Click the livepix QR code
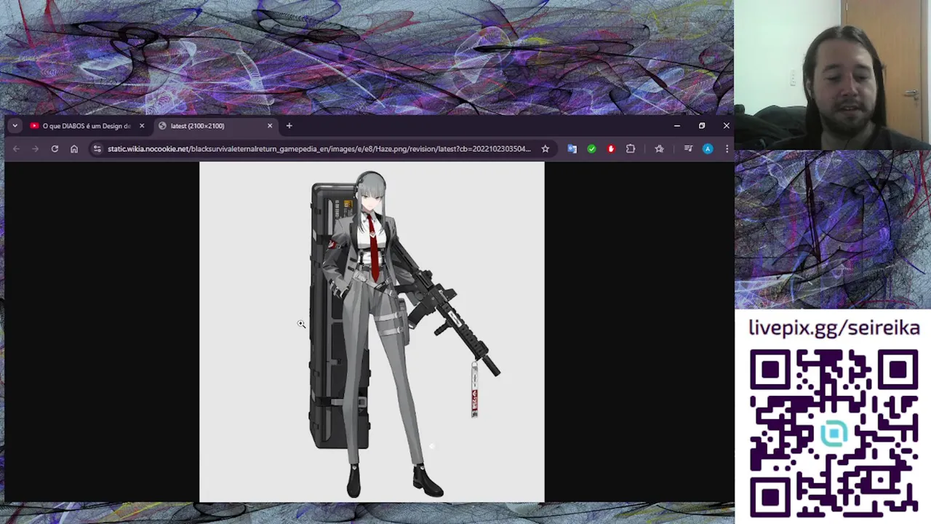Image resolution: width=931 pixels, height=524 pixels. pyautogui.click(x=834, y=433)
